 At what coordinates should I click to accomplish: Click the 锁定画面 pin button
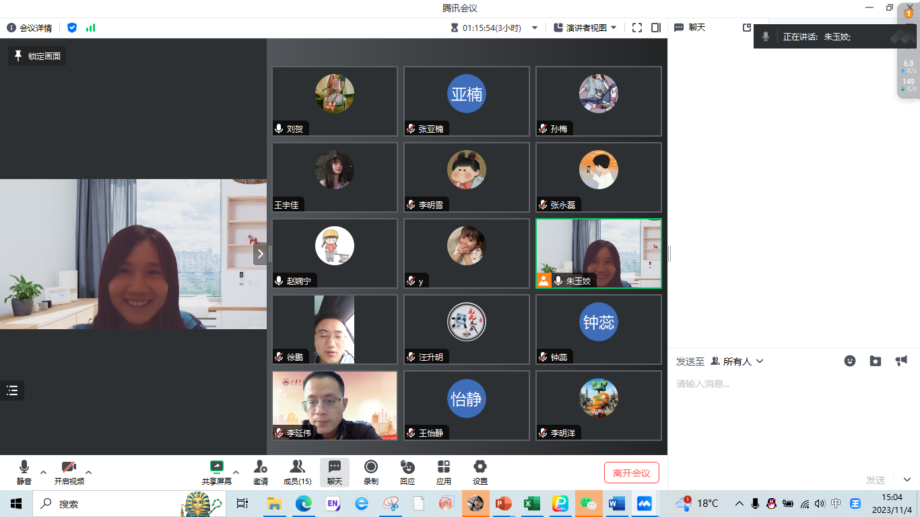coord(37,56)
